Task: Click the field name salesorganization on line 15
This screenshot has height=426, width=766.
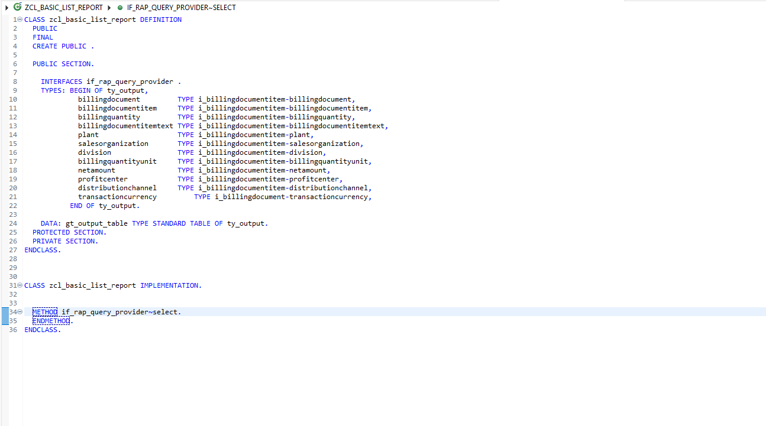Action: 113,144
